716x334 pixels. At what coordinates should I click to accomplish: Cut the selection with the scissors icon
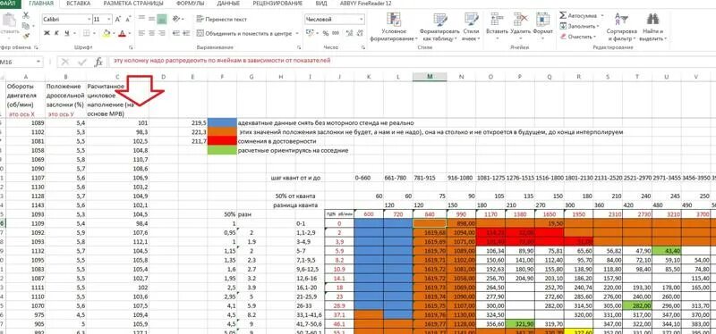tap(26, 14)
